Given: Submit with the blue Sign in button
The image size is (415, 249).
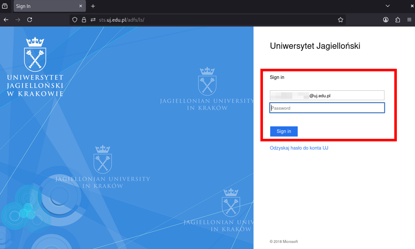Looking at the screenshot, I should (x=284, y=131).
